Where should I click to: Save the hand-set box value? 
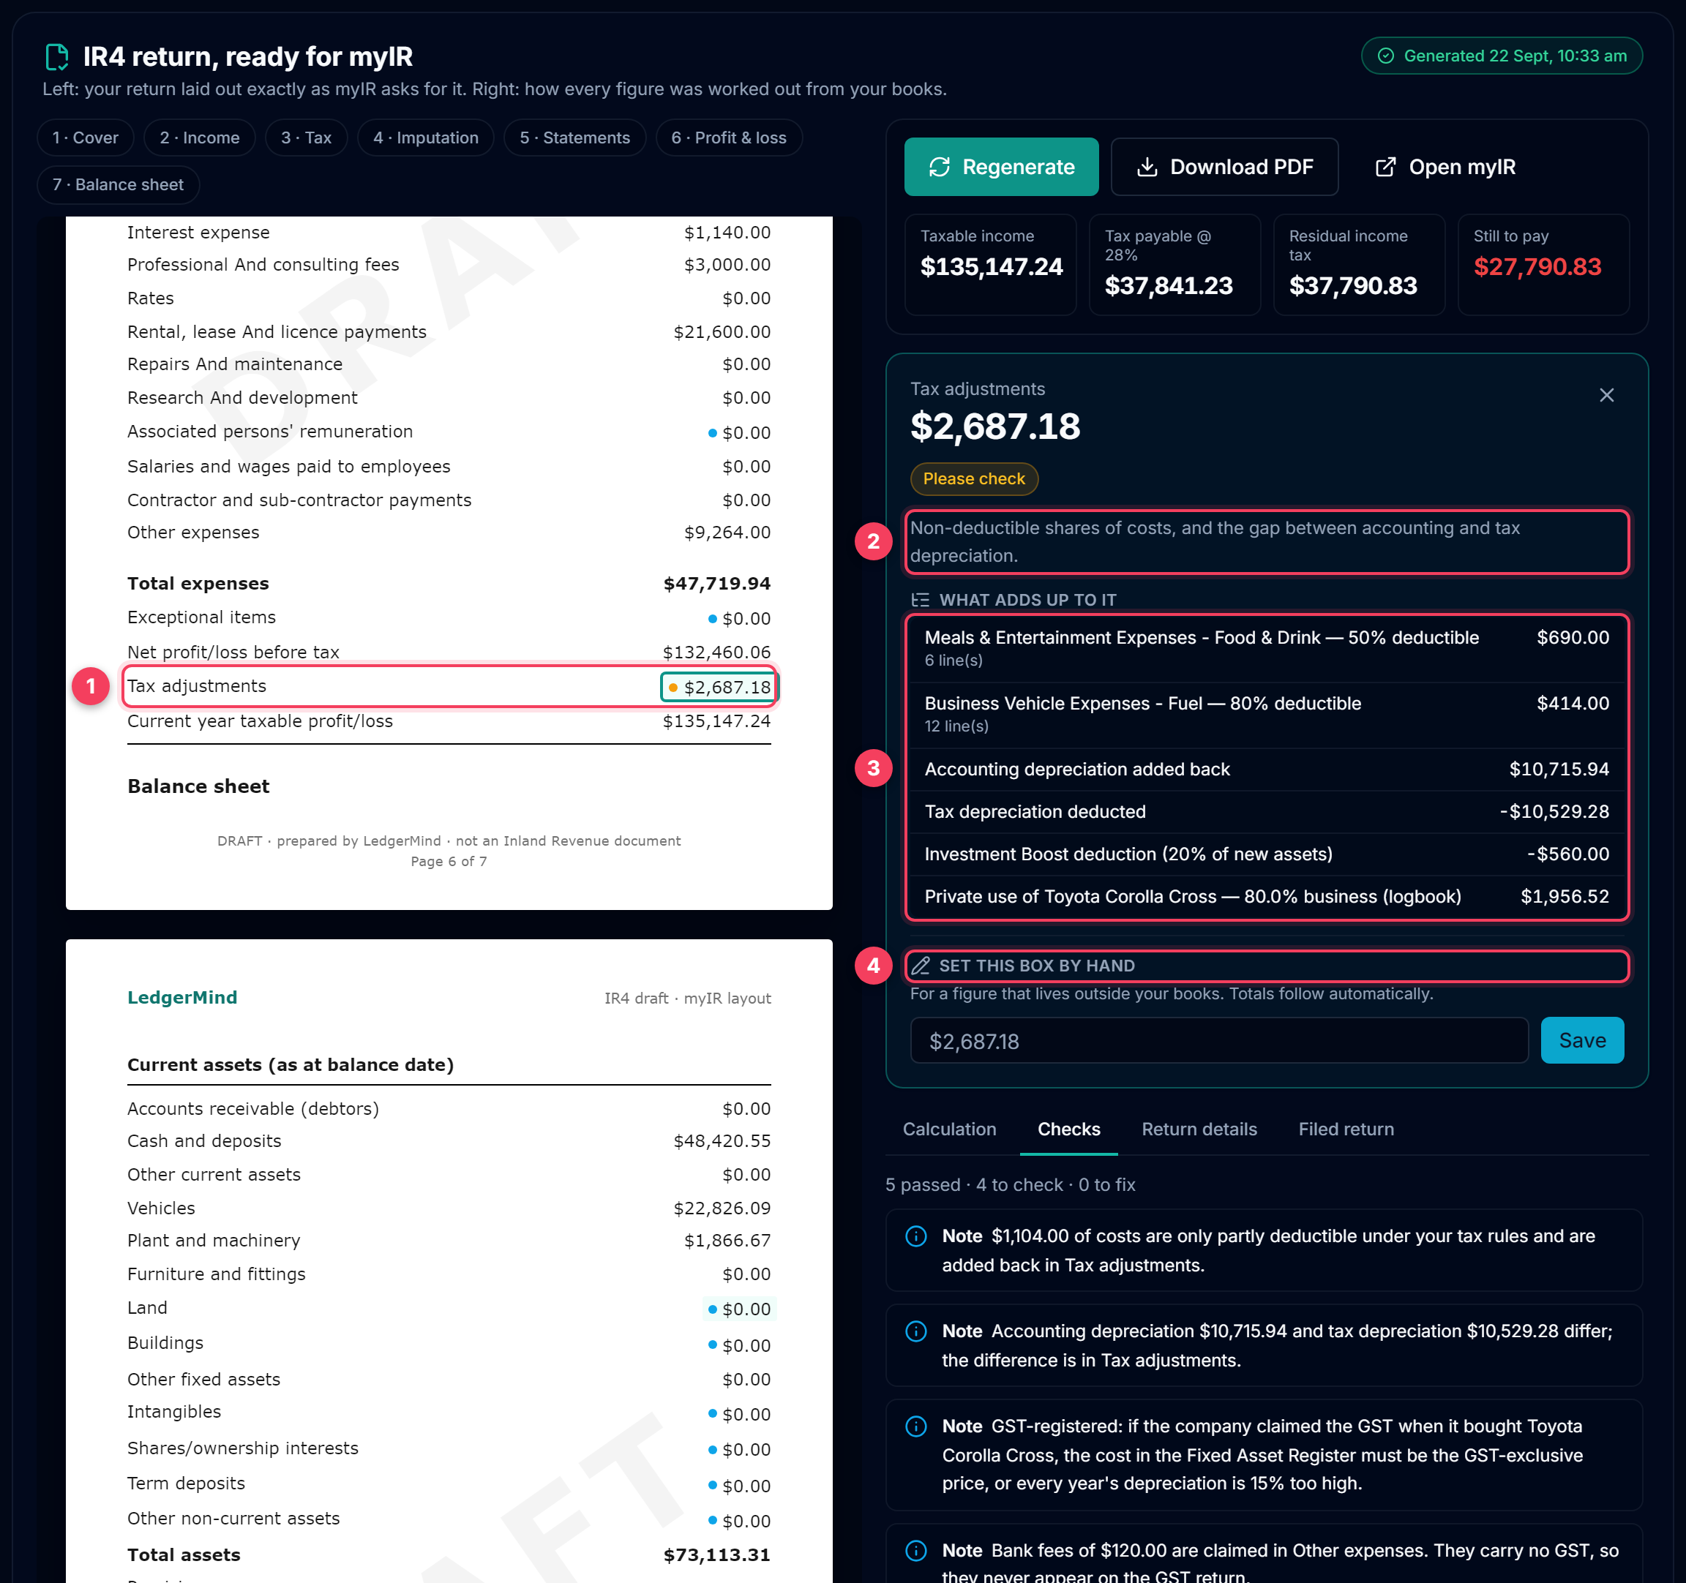point(1581,1039)
